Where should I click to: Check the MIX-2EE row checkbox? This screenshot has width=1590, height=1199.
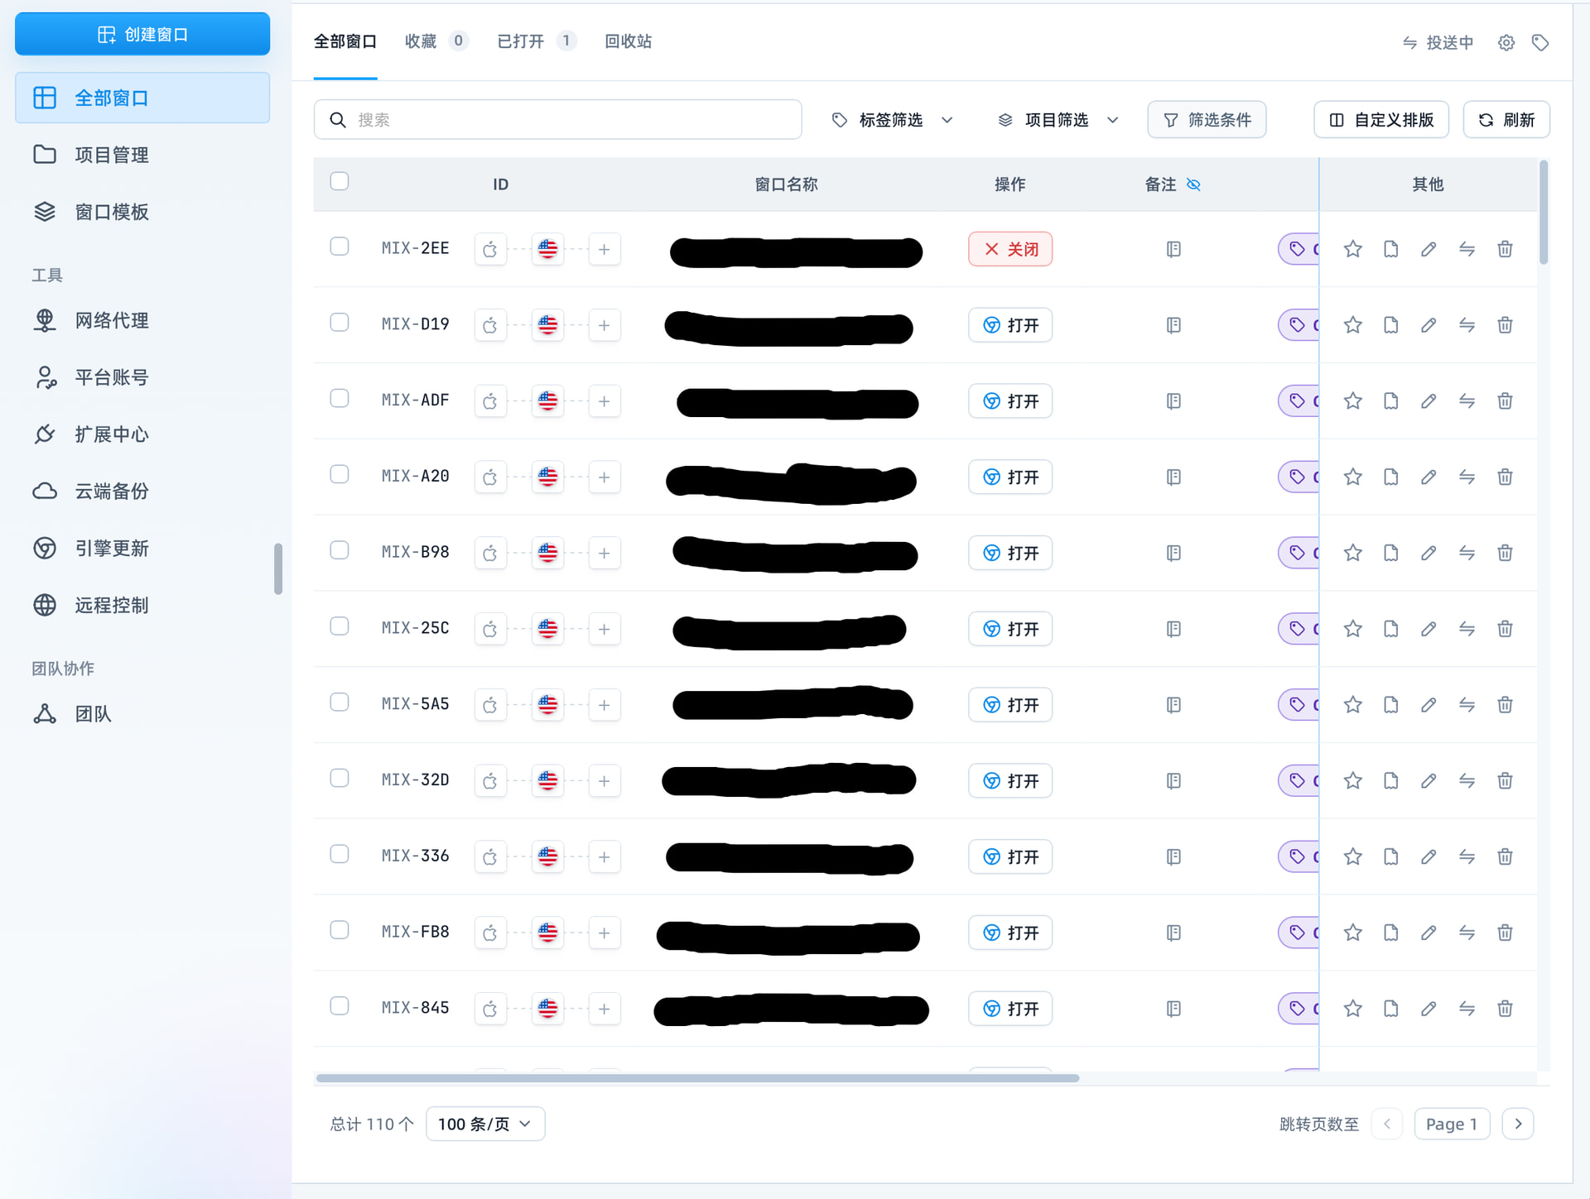340,247
